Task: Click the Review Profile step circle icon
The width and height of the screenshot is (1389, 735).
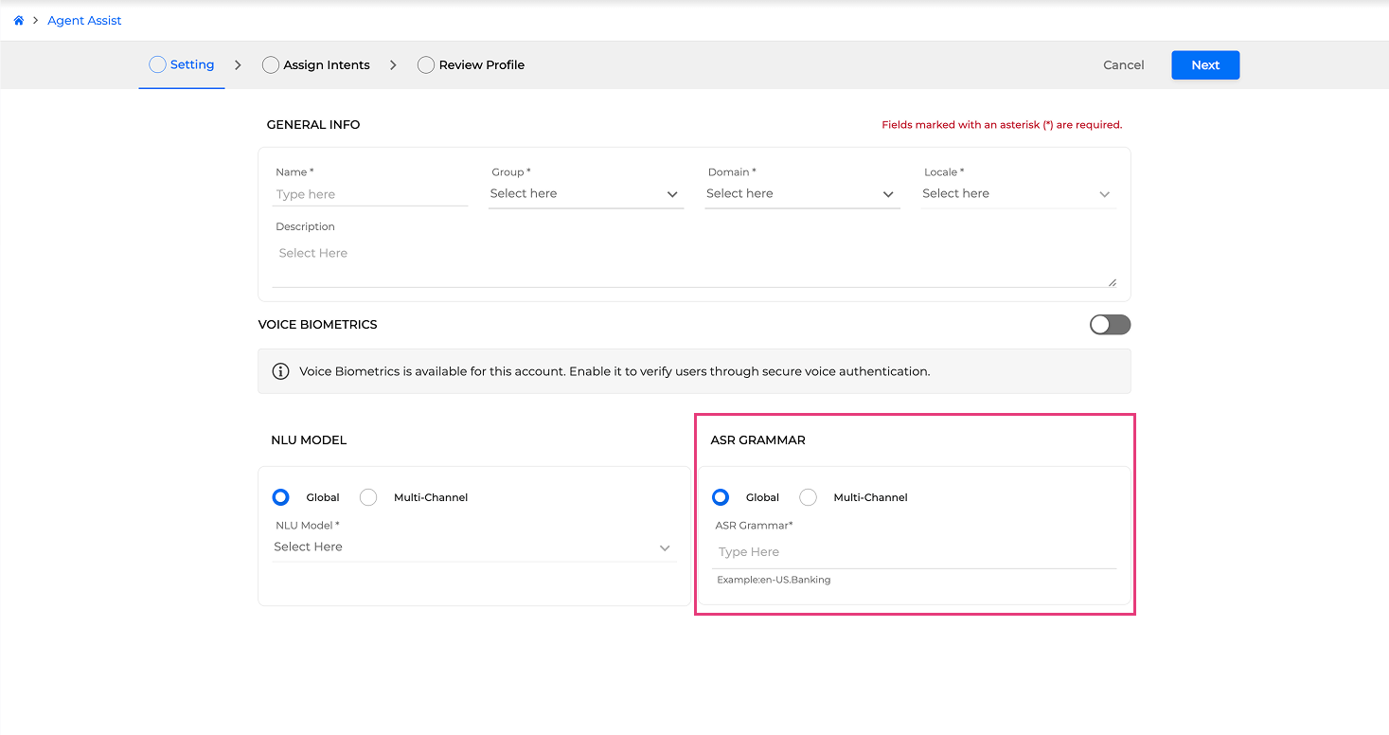Action: click(426, 65)
